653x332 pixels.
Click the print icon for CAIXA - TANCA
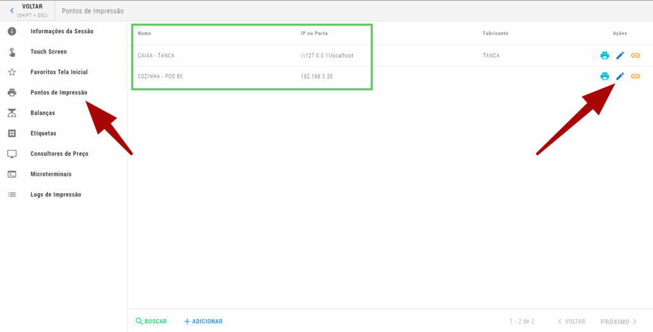tap(605, 55)
